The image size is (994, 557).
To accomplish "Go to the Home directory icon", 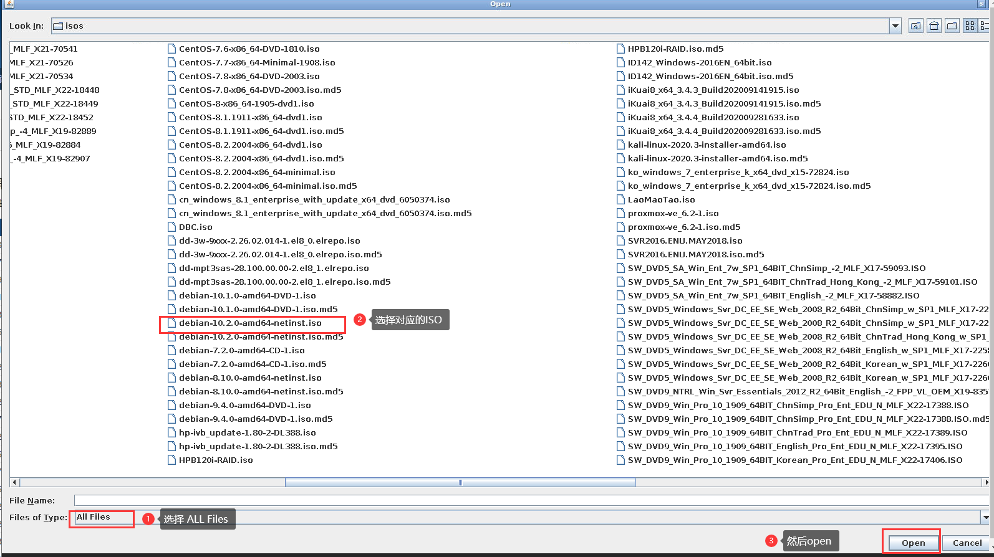I will pyautogui.click(x=934, y=26).
